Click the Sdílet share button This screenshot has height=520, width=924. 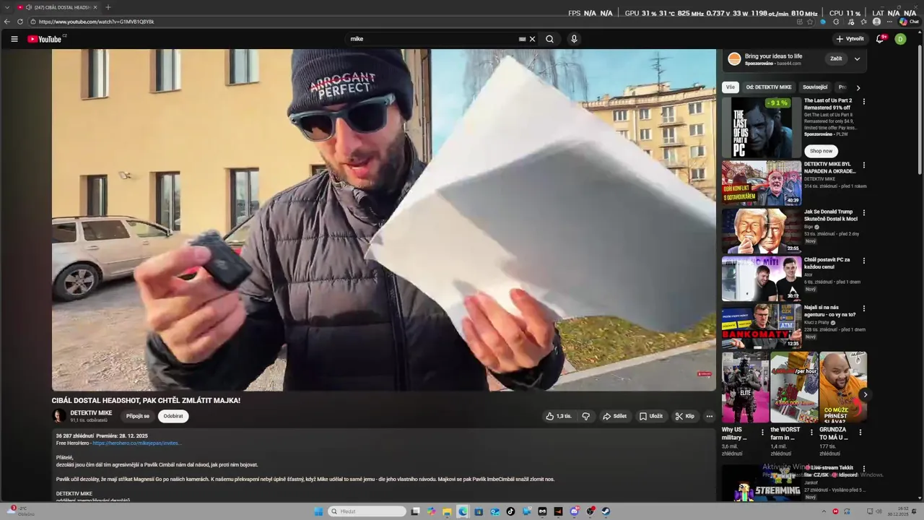pyautogui.click(x=614, y=416)
